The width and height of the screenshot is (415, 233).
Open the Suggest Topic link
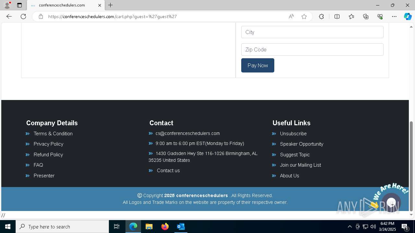click(295, 155)
